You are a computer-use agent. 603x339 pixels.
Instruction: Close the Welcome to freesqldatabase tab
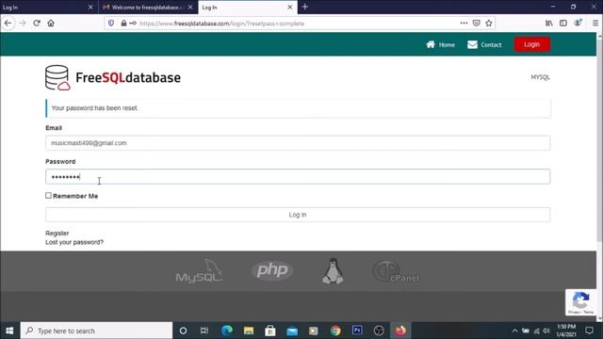190,8
